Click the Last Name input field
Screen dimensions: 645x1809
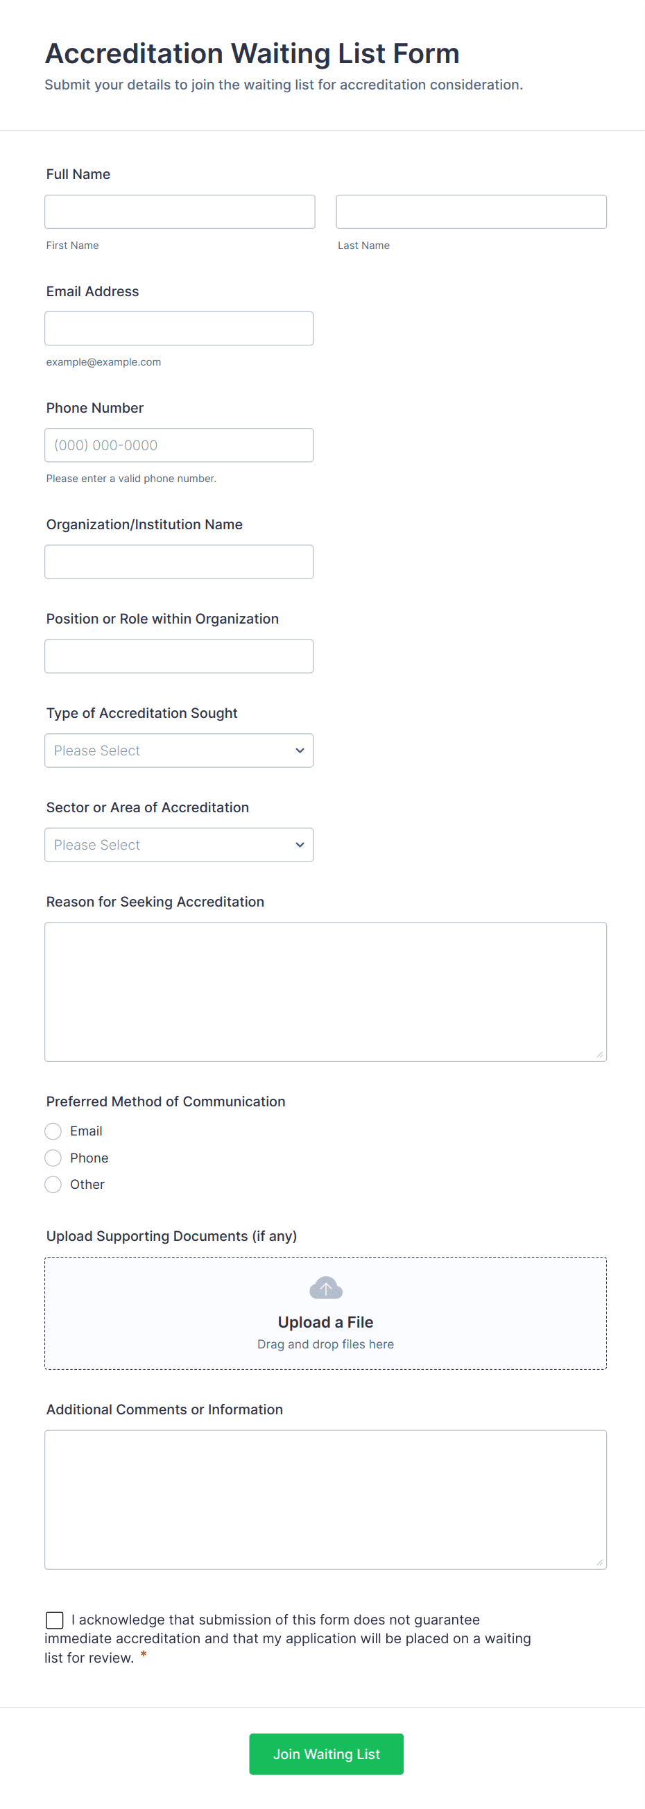(x=471, y=212)
